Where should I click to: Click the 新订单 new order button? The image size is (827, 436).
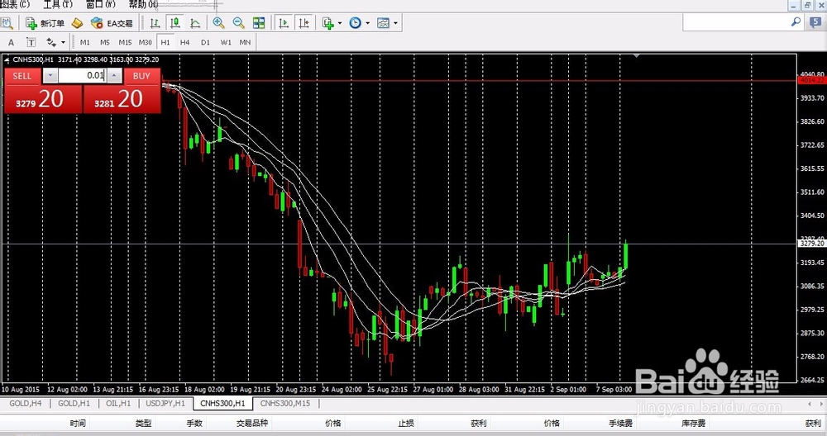pos(45,23)
